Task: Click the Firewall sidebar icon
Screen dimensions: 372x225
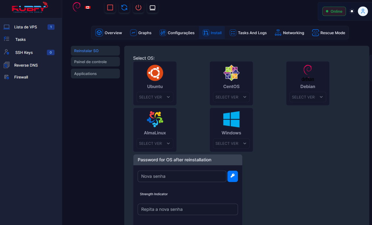Action: 6,77
